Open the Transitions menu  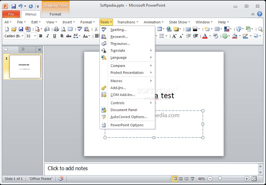[x=128, y=22]
